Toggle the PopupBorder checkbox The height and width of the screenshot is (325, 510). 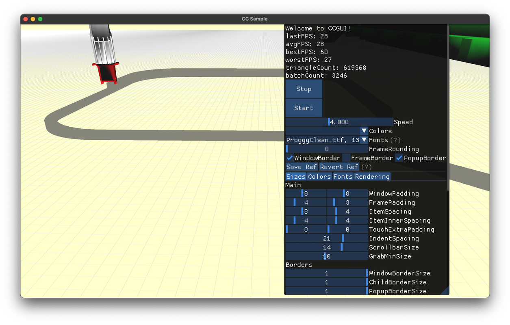click(x=399, y=158)
